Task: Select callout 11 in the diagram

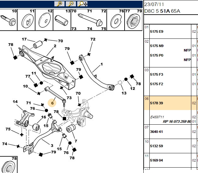Action: 34,73
